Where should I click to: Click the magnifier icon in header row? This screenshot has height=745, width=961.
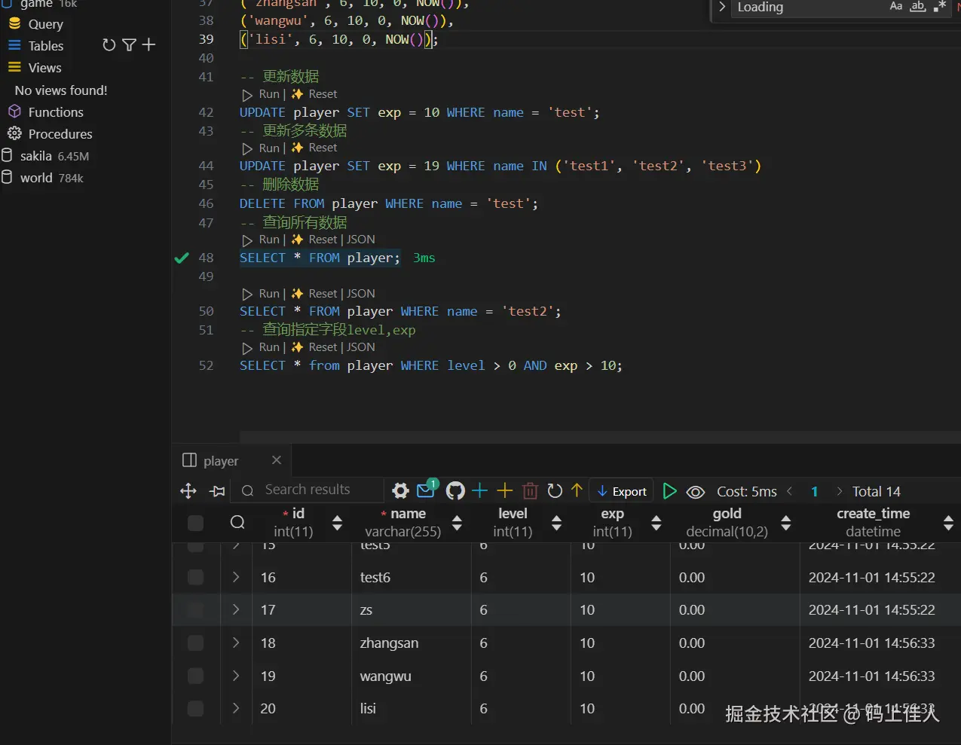click(237, 522)
